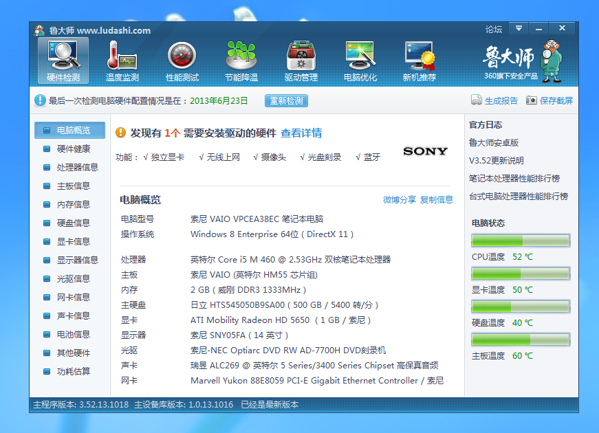
Task: Open the 驱动管理 driver toolbox icon
Action: point(301,61)
